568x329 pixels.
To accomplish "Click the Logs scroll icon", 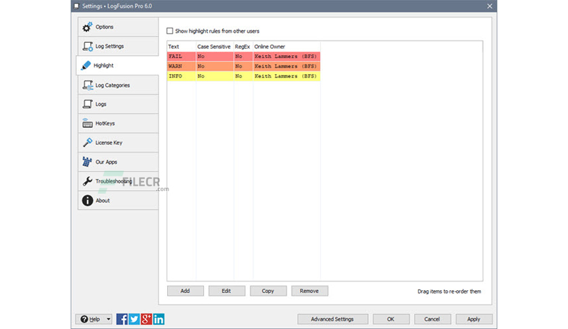I will [x=88, y=105].
